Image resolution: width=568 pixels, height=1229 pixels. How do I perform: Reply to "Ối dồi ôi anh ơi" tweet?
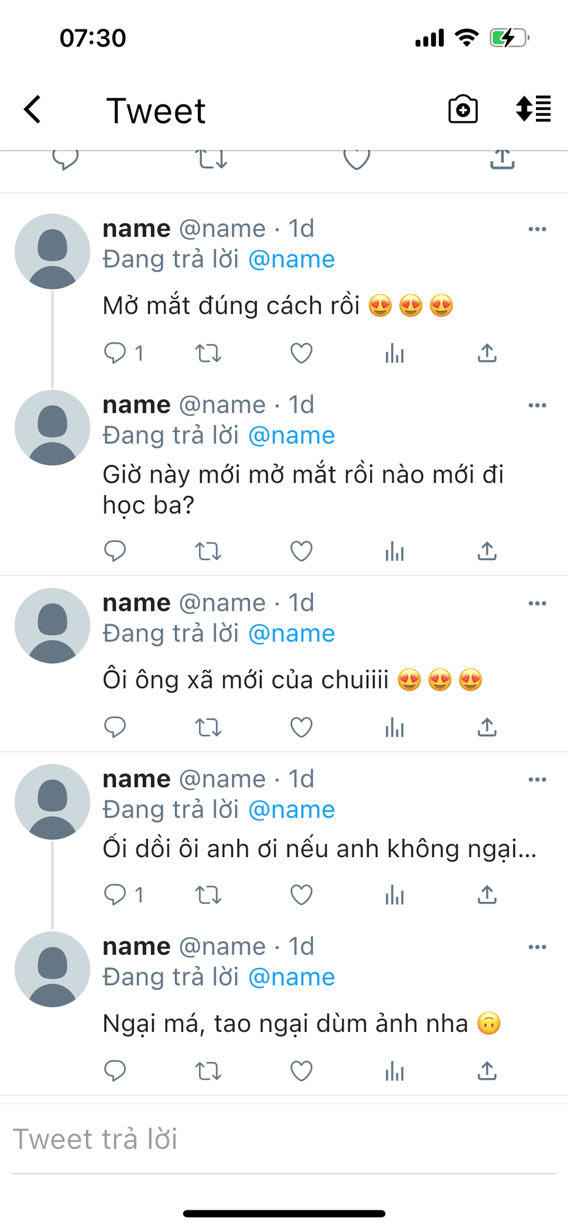(x=115, y=895)
